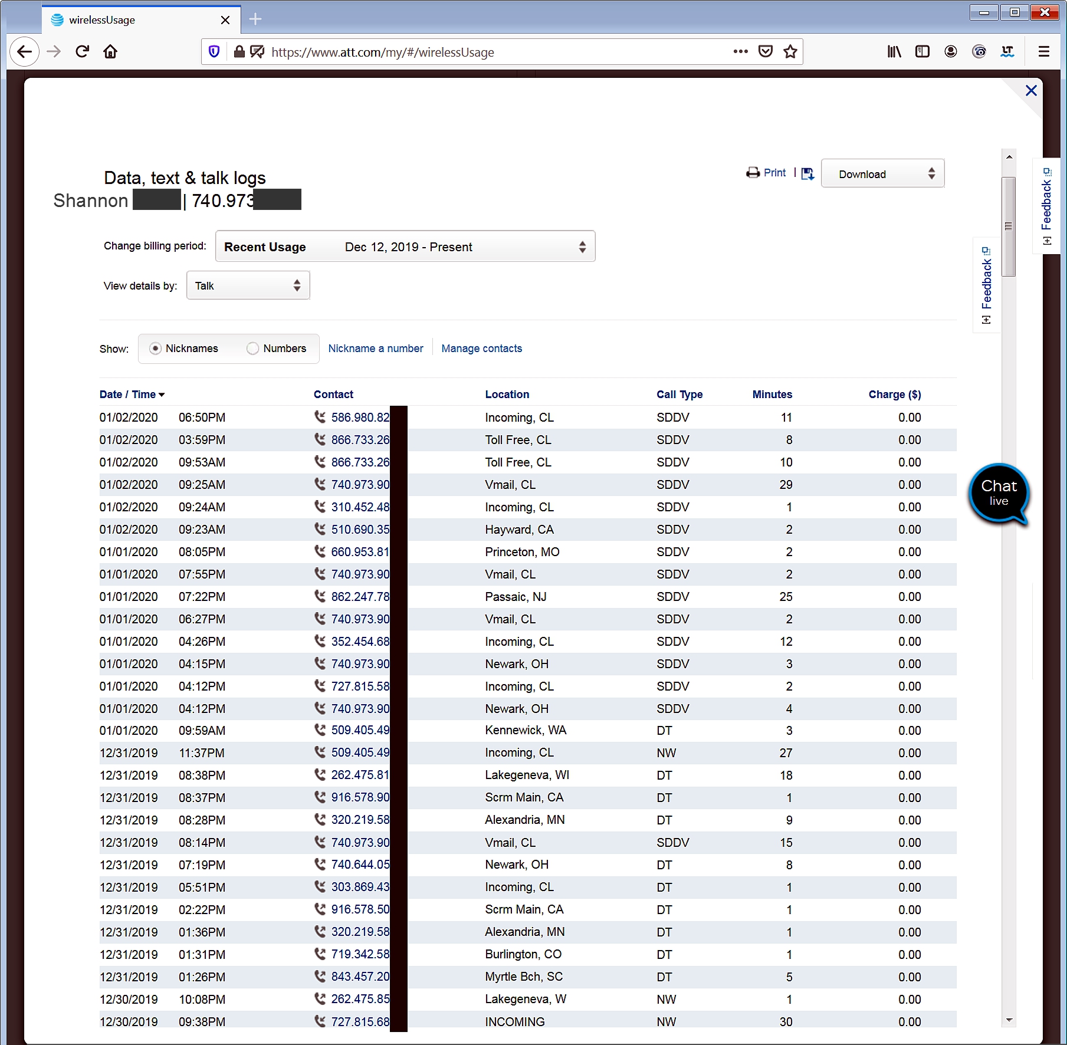This screenshot has height=1045, width=1067.
Task: Open the View details by Talk dropdown
Action: (x=248, y=285)
